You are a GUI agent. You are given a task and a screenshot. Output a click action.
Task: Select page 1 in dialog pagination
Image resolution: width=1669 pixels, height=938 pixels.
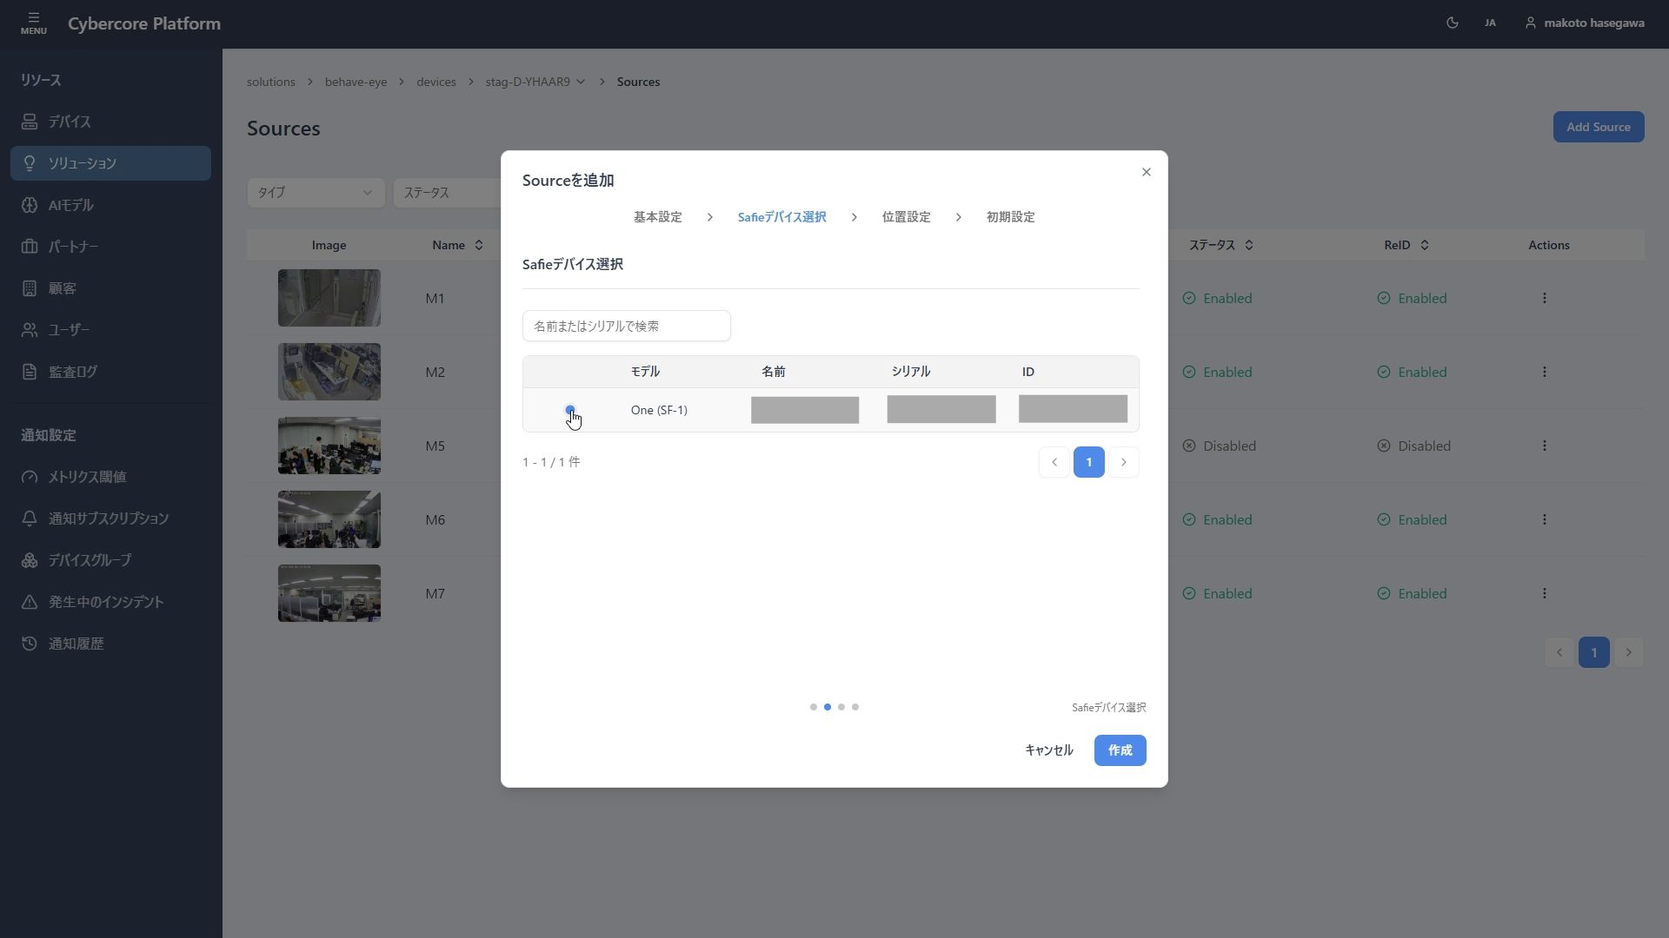1088,462
